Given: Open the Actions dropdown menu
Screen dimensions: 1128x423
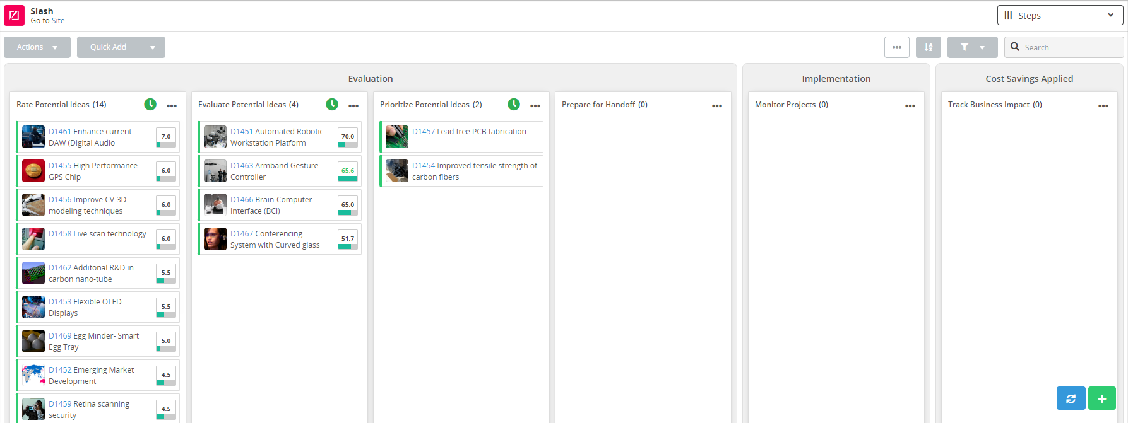Looking at the screenshot, I should (37, 47).
